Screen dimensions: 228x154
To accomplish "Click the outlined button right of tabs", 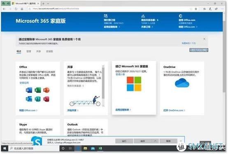I will coord(199,50).
